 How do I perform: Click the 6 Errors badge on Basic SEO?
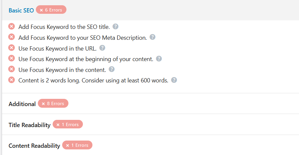(51, 10)
